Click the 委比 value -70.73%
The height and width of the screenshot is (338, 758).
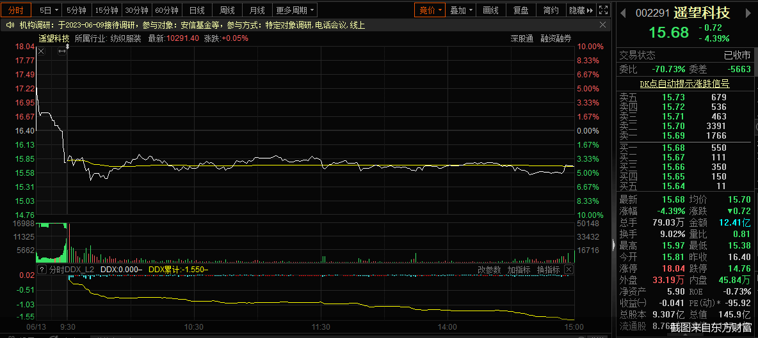click(x=668, y=69)
